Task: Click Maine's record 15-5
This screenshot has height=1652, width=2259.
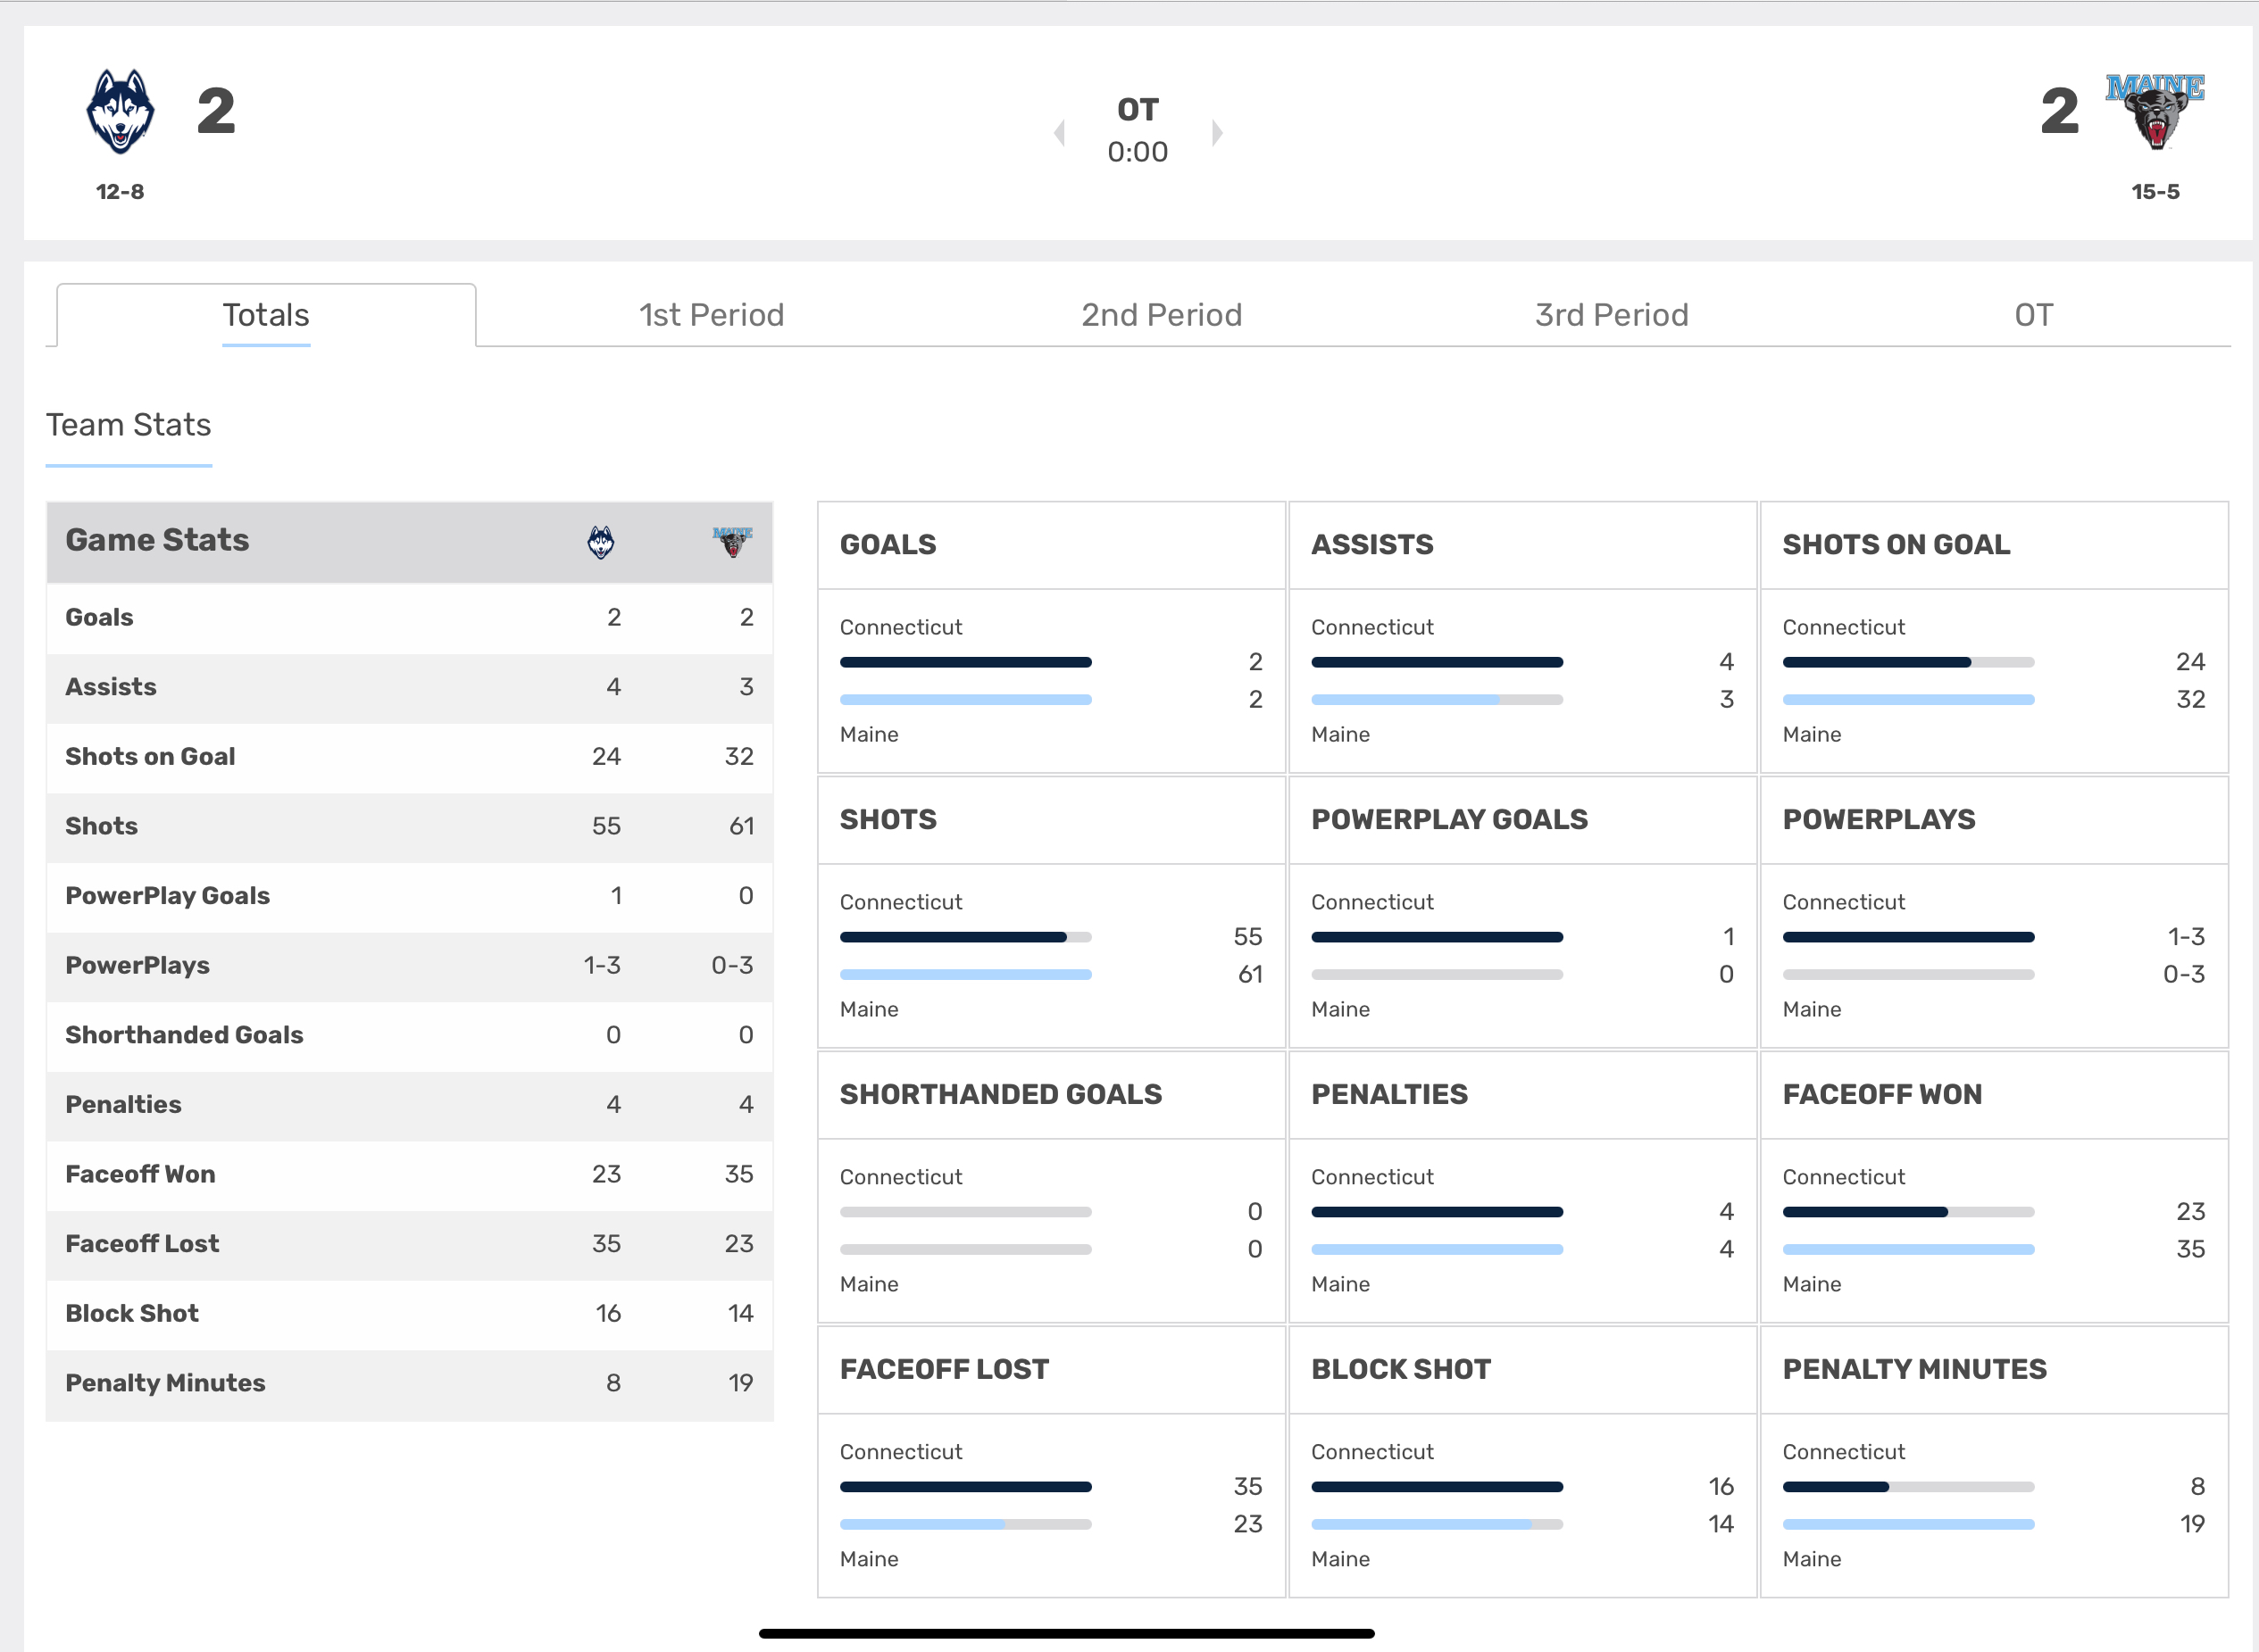Action: pyautogui.click(x=2155, y=191)
